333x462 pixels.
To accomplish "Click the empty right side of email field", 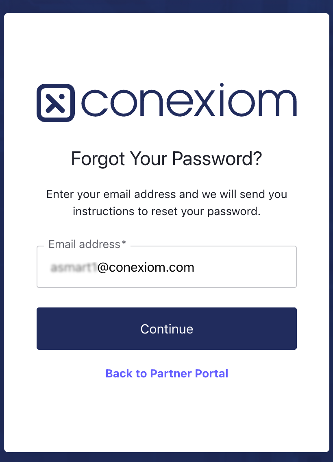I will click(252, 267).
